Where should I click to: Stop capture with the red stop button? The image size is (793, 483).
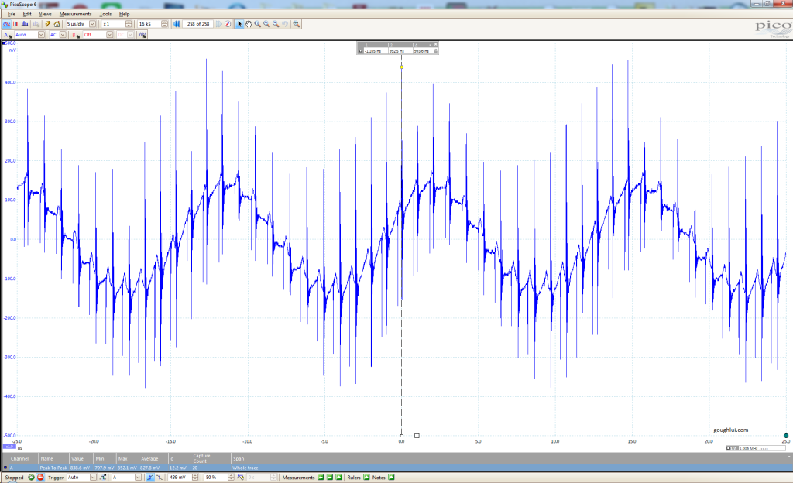(x=40, y=478)
